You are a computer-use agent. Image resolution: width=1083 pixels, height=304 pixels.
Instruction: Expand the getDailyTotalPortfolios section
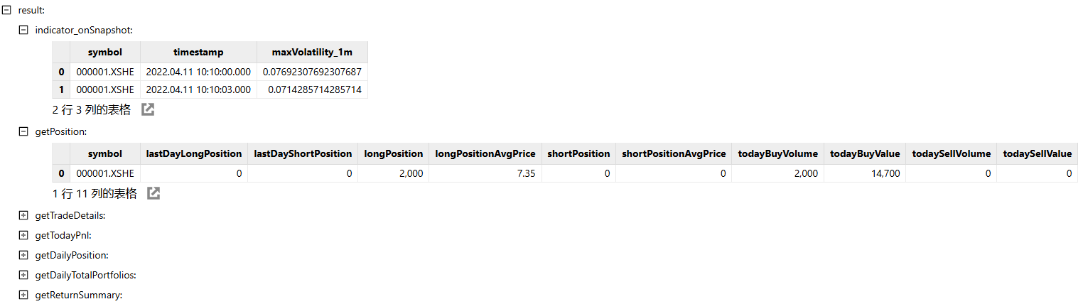(23, 275)
